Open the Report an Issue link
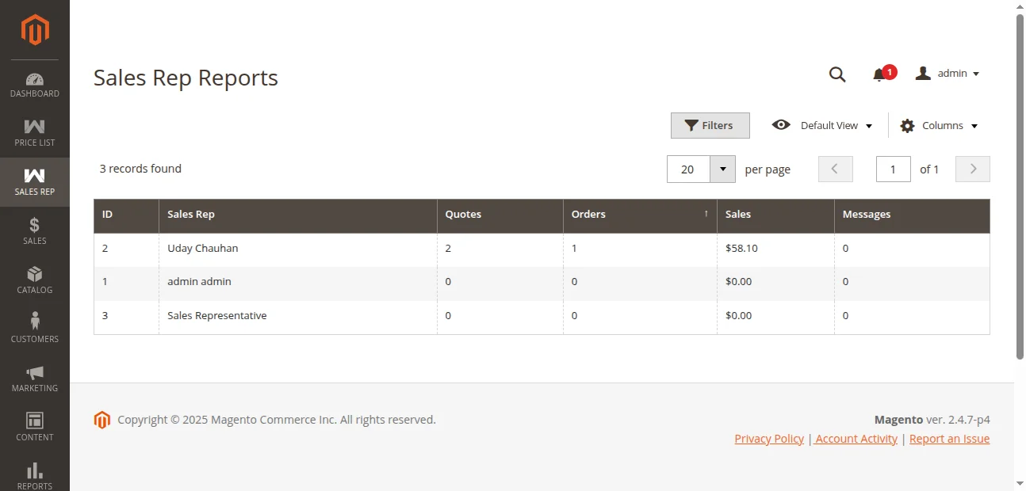 point(950,439)
